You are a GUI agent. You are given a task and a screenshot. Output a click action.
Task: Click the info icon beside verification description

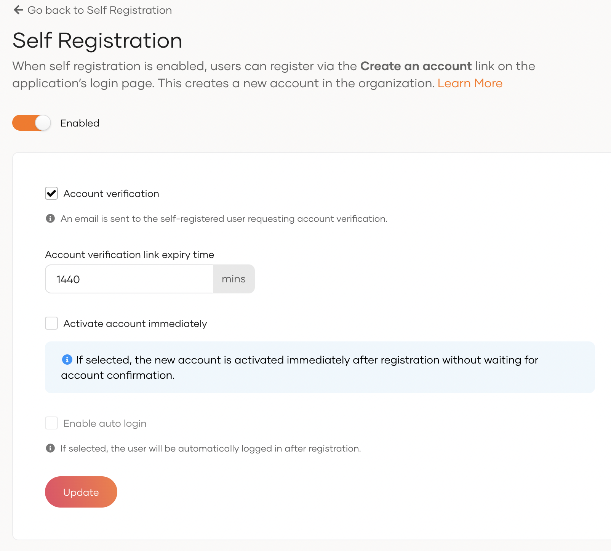[50, 218]
